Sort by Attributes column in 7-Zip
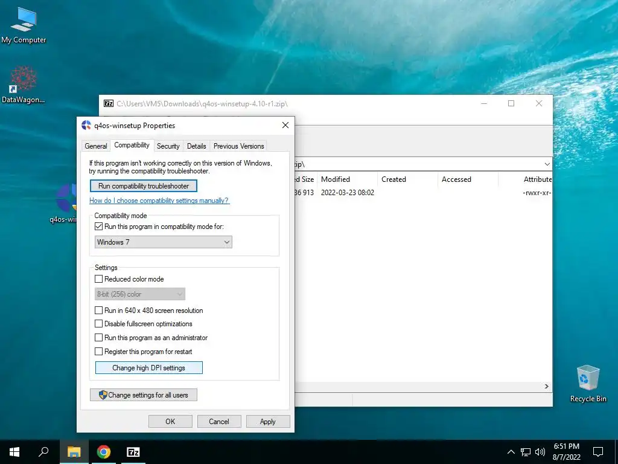 click(526, 179)
